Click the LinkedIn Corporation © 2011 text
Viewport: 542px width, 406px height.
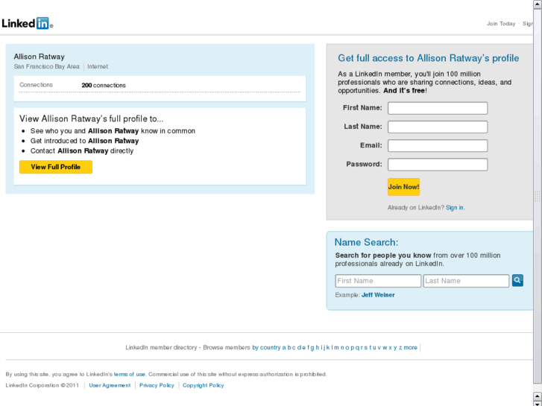[x=42, y=385]
